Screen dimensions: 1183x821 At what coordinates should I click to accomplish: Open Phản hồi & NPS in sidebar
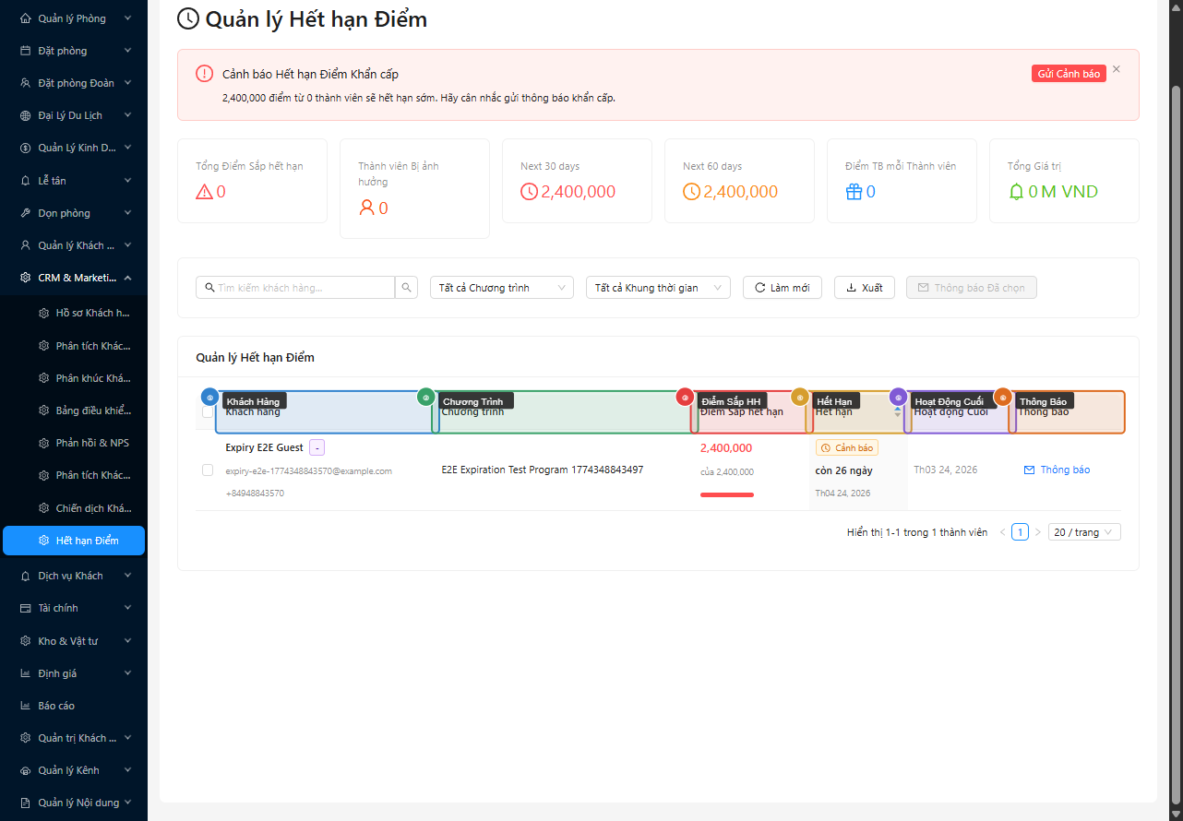(92, 443)
